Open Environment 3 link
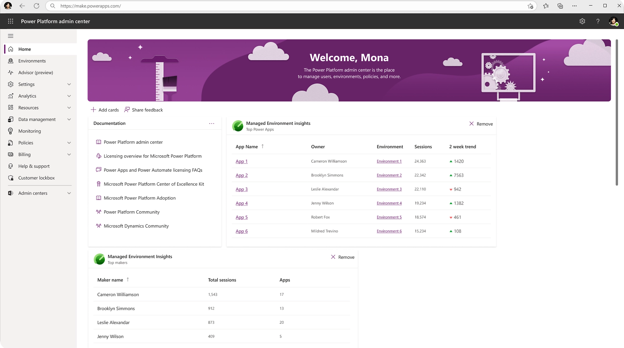Viewport: 624px width, 348px height. click(389, 189)
